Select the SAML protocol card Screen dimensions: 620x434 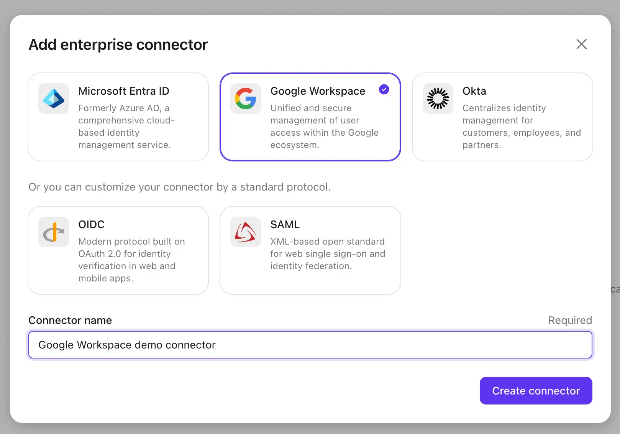point(310,250)
